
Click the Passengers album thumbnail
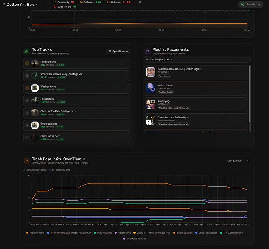pyautogui.click(x=35, y=100)
